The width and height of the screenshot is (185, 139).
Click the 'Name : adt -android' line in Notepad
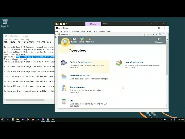tap(14, 54)
